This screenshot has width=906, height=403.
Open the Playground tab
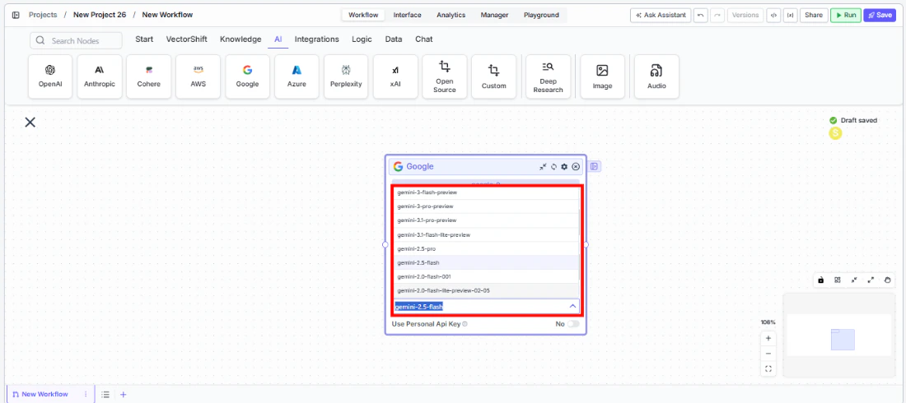[x=541, y=15]
